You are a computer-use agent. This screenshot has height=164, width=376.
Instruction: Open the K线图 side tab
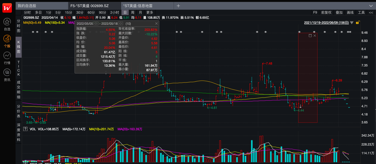click(19, 47)
